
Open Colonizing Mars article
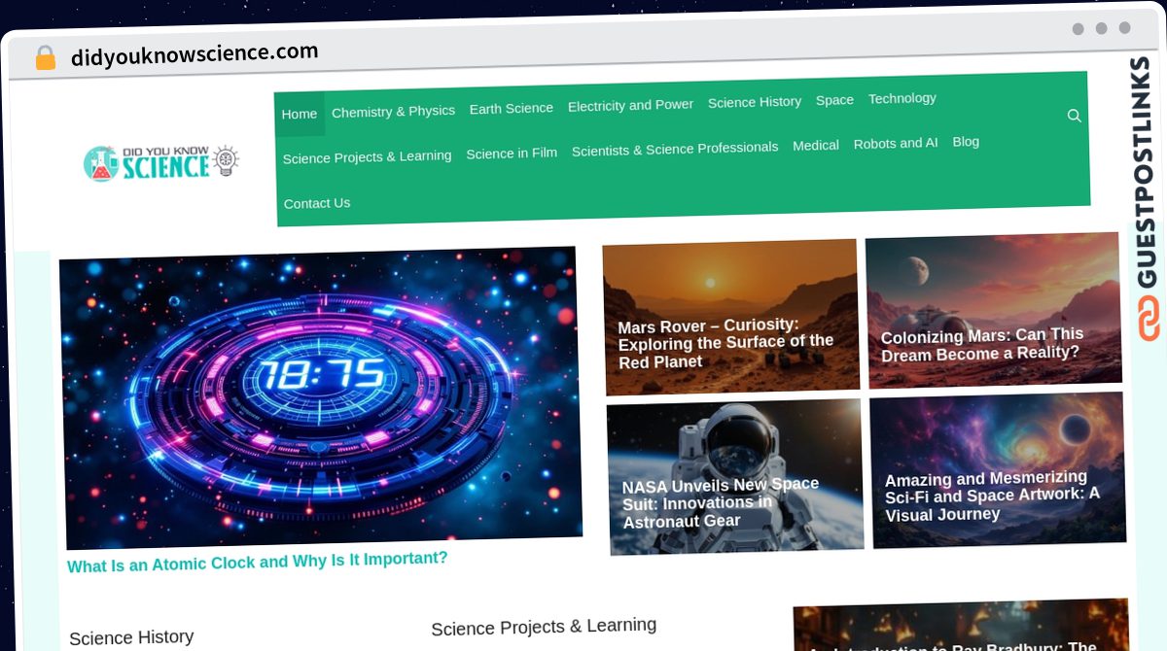point(993,311)
